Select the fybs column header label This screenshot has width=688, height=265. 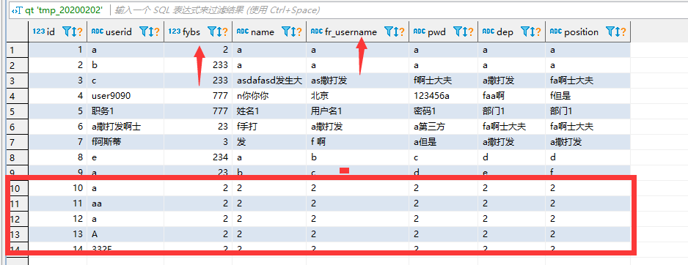pos(191,32)
